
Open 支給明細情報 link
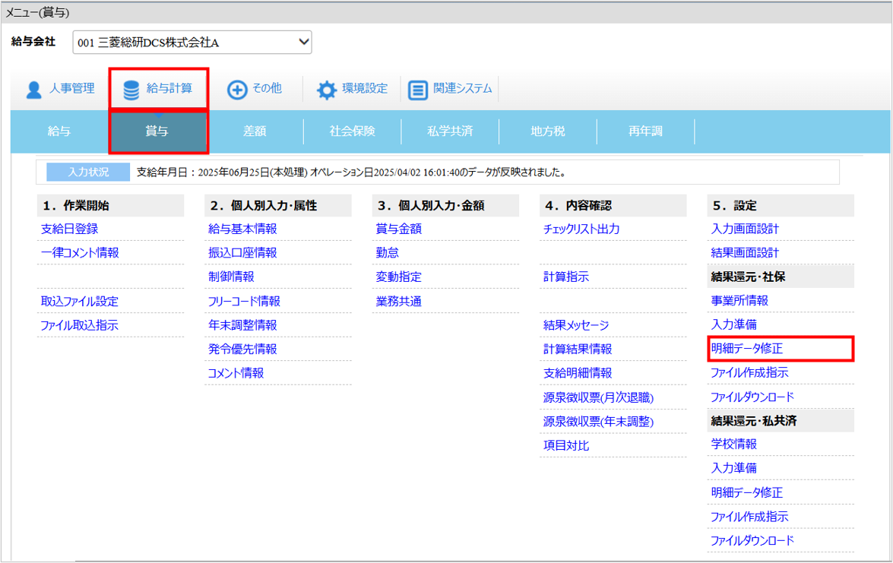(578, 374)
